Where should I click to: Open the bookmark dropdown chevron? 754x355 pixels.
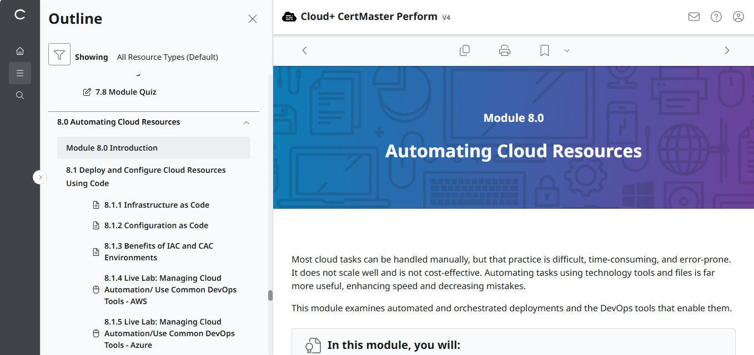566,50
